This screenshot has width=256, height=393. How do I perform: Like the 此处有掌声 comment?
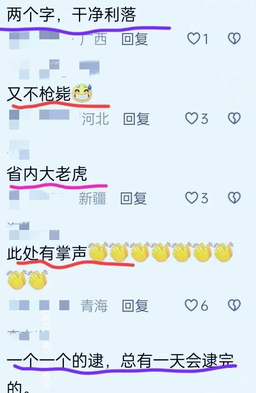[191, 305]
